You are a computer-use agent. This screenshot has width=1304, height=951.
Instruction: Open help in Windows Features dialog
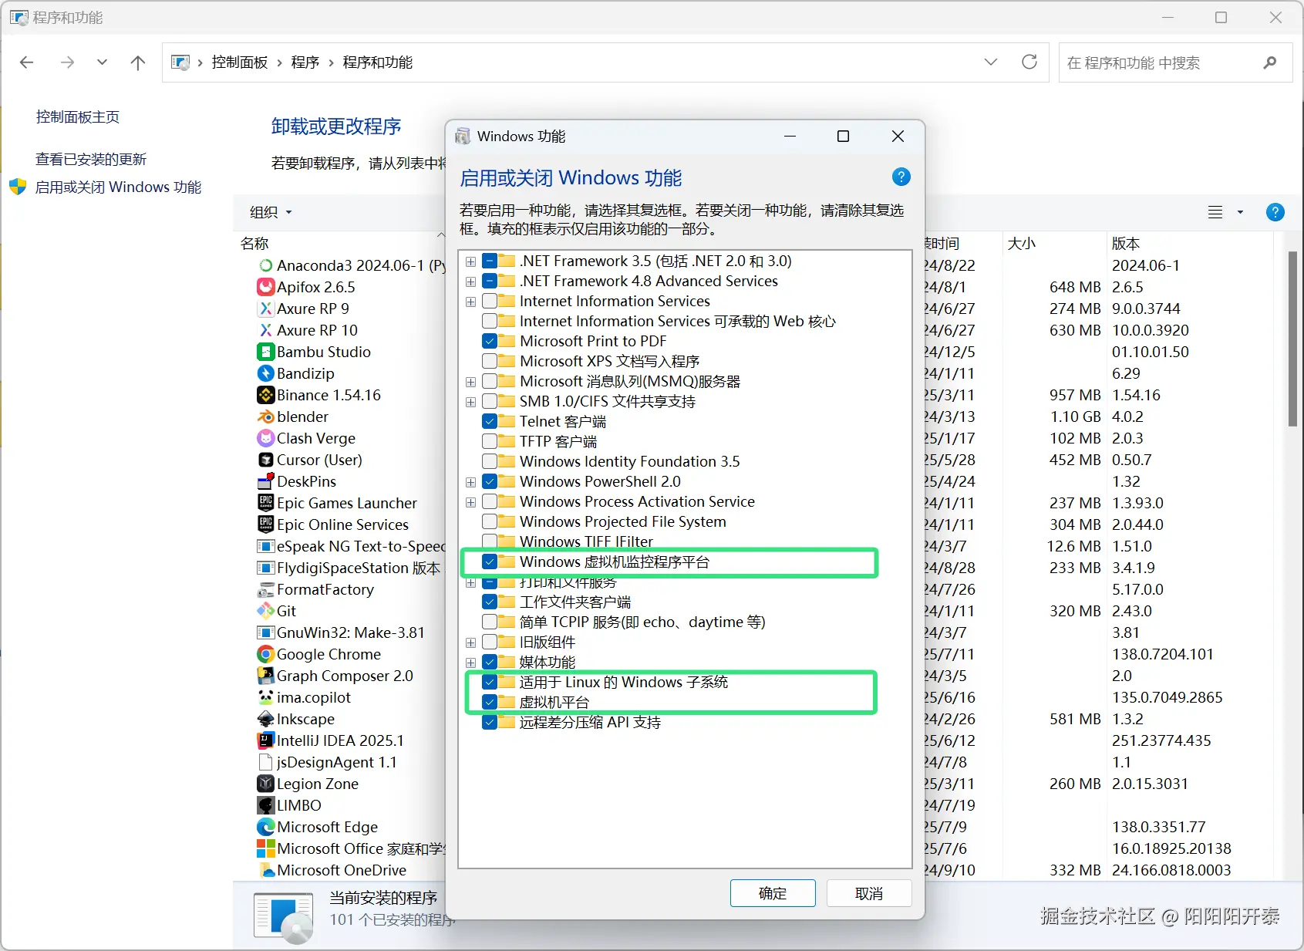901,177
